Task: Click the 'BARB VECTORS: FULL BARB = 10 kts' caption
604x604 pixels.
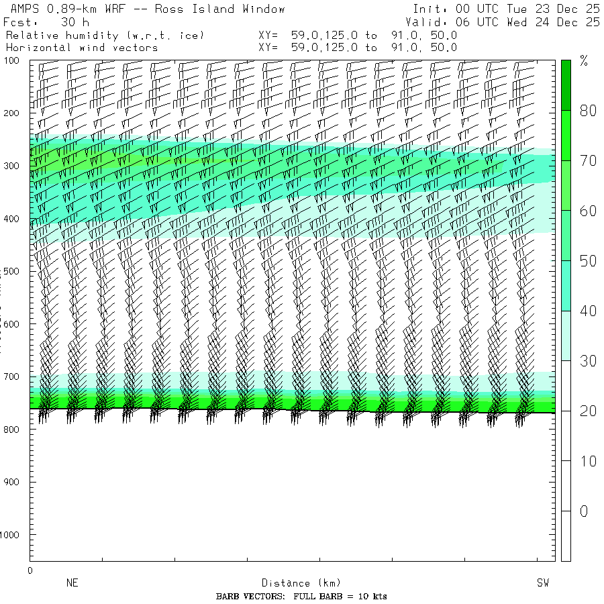Action: pyautogui.click(x=301, y=597)
